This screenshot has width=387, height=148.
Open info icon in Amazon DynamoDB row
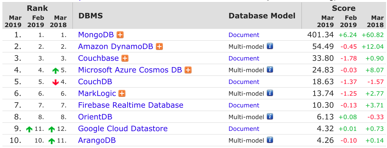tap(270, 46)
